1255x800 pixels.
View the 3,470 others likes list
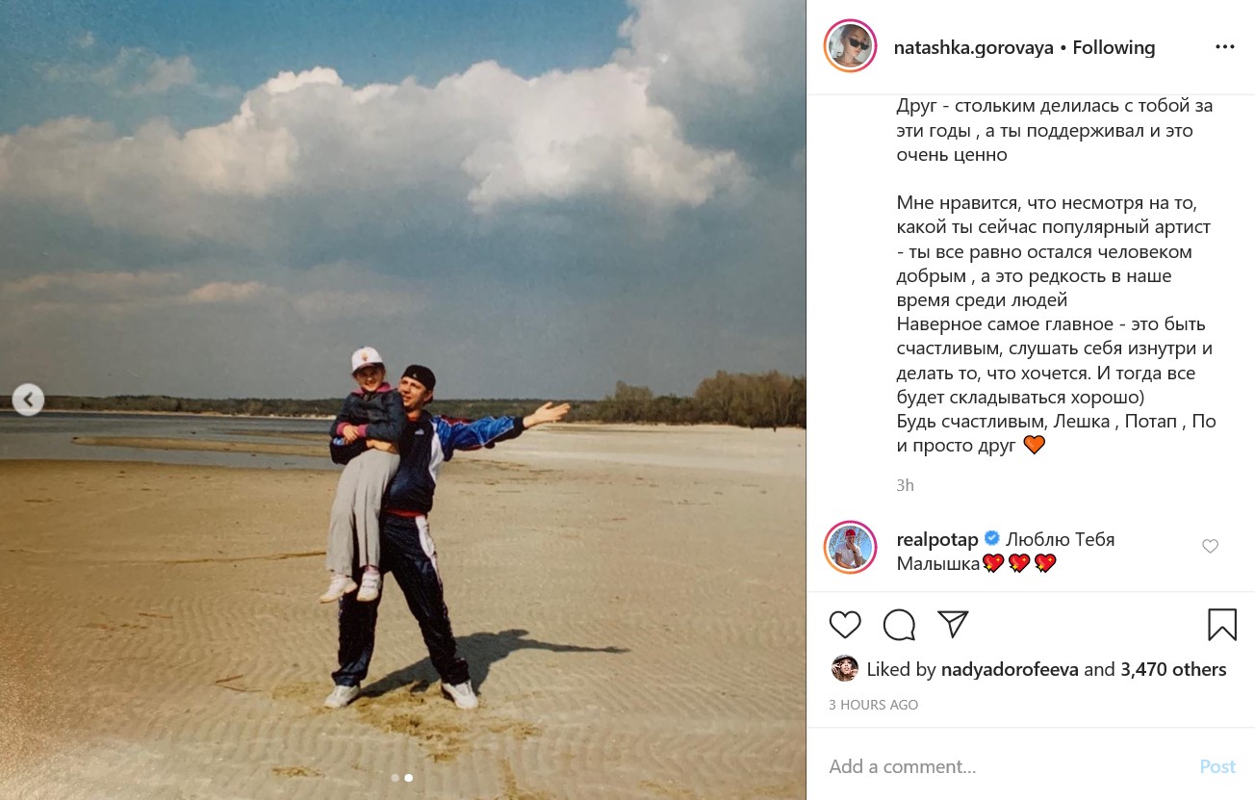click(1173, 670)
